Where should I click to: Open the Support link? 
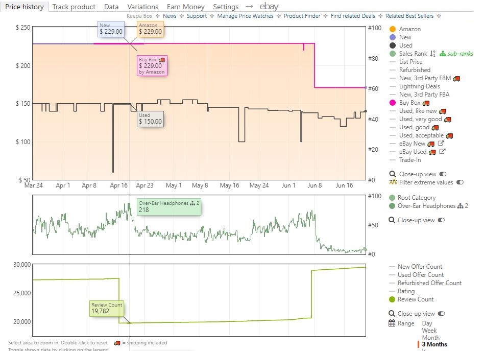[x=197, y=16]
